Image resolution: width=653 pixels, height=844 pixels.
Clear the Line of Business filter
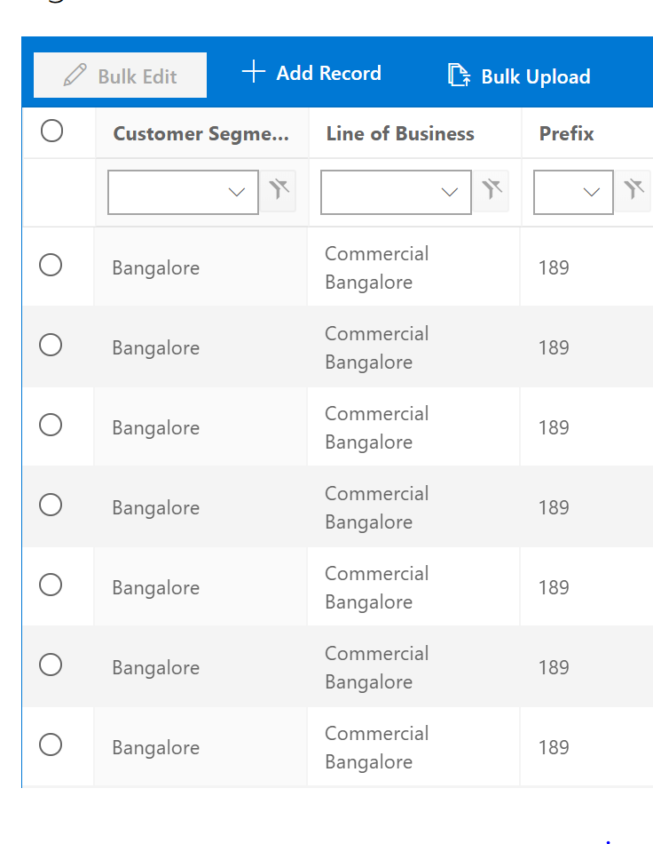[492, 190]
